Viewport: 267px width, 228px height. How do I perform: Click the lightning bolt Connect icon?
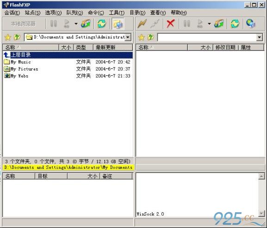[142, 24]
